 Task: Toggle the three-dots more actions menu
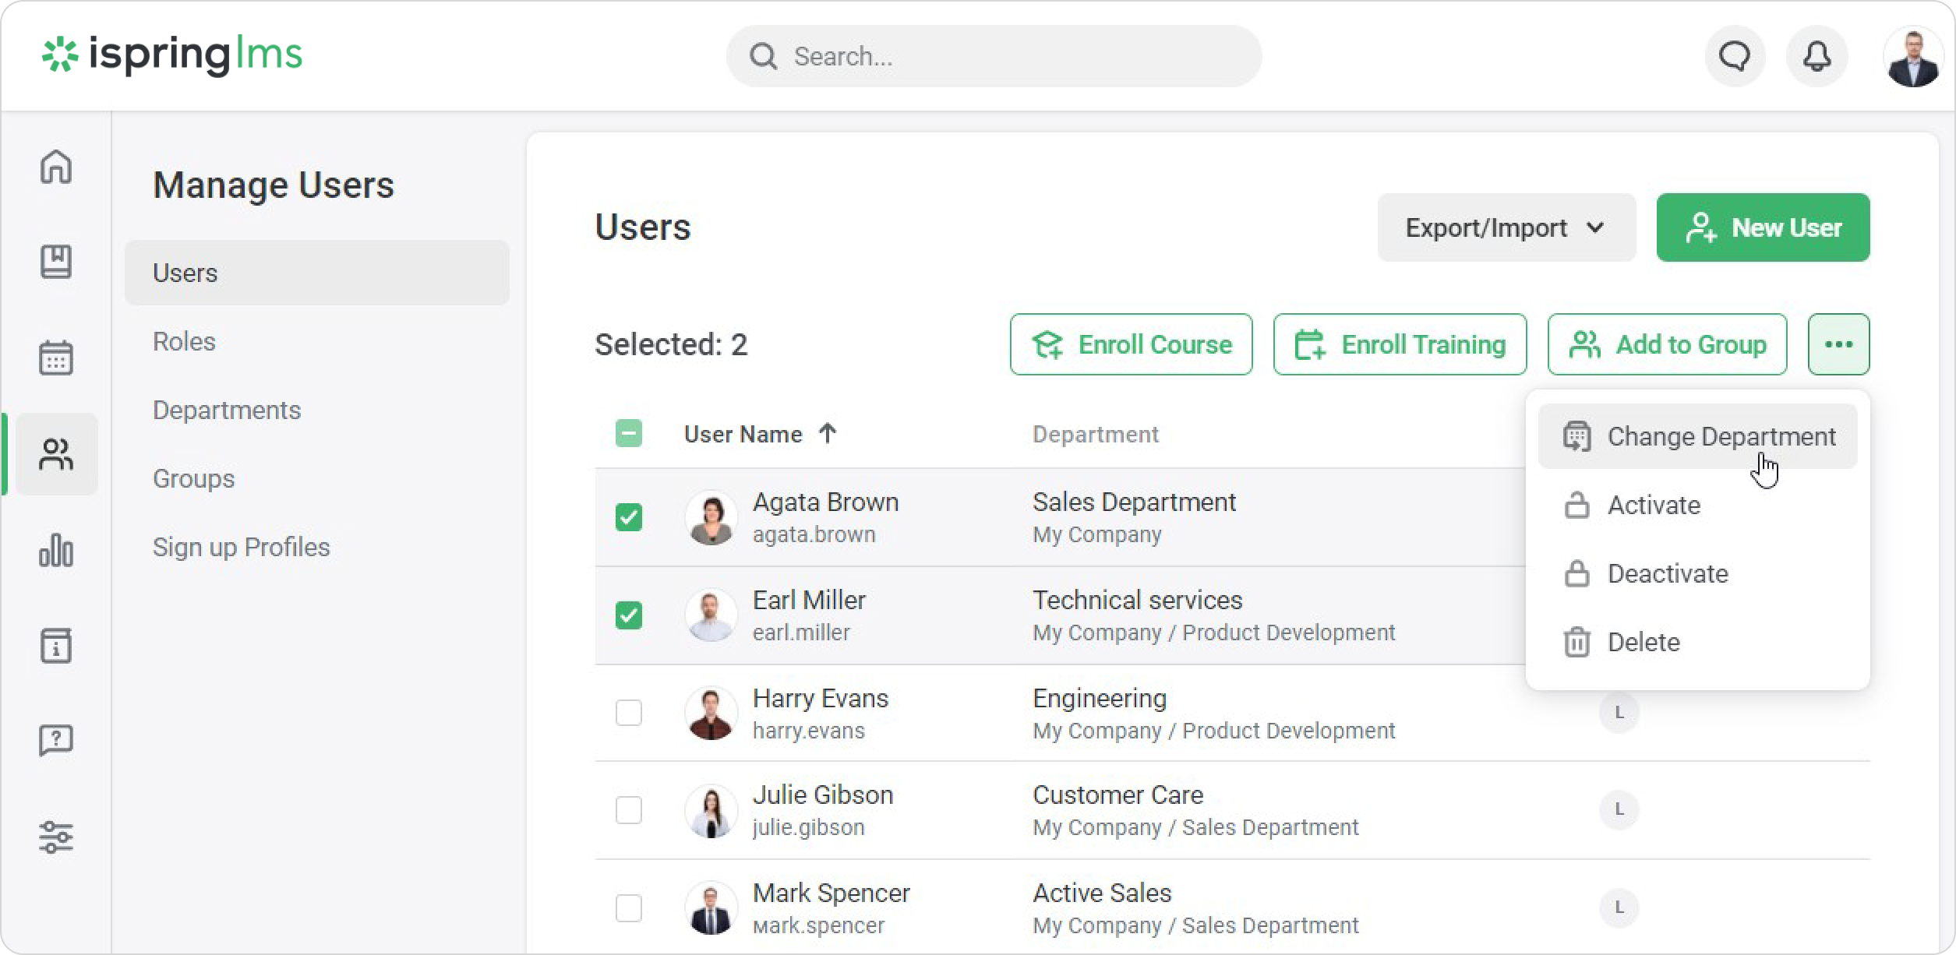(1838, 344)
